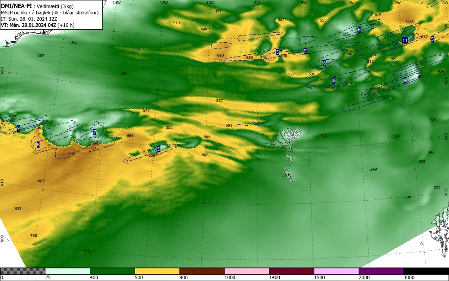Click the 633 CAPE value

click(x=18, y=209)
